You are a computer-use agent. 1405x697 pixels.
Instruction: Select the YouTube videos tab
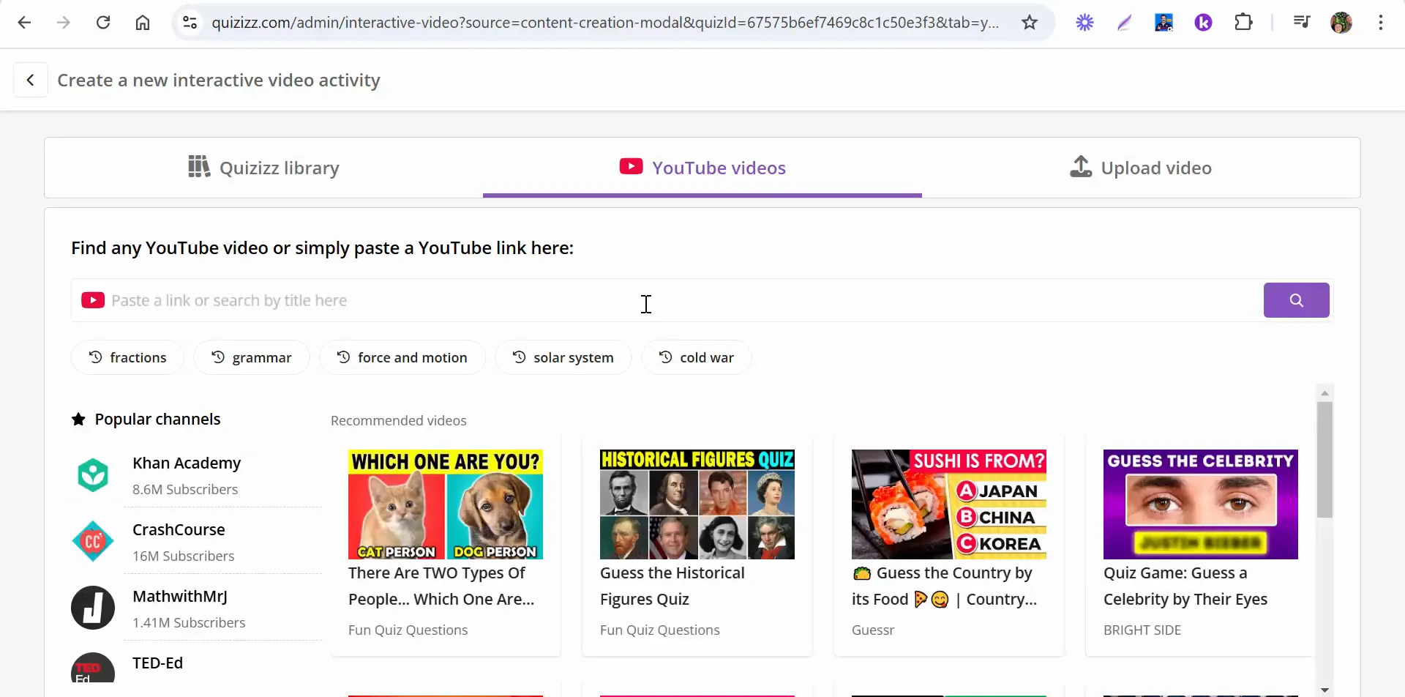point(702,168)
